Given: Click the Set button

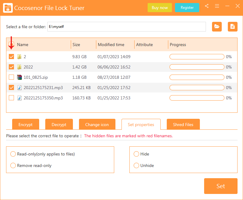Looking at the screenshot, I should click(221, 186).
